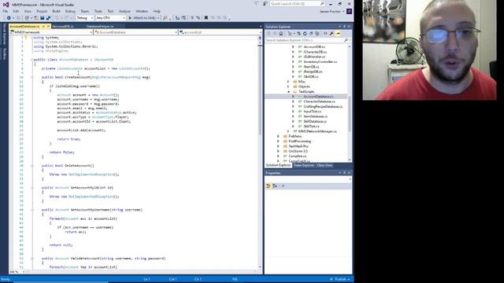
Task: Toggle the highlighted Preview Selected Items icon
Action: click(x=338, y=33)
